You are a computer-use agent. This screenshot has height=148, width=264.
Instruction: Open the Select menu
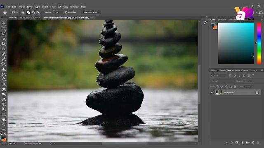tap(45, 7)
